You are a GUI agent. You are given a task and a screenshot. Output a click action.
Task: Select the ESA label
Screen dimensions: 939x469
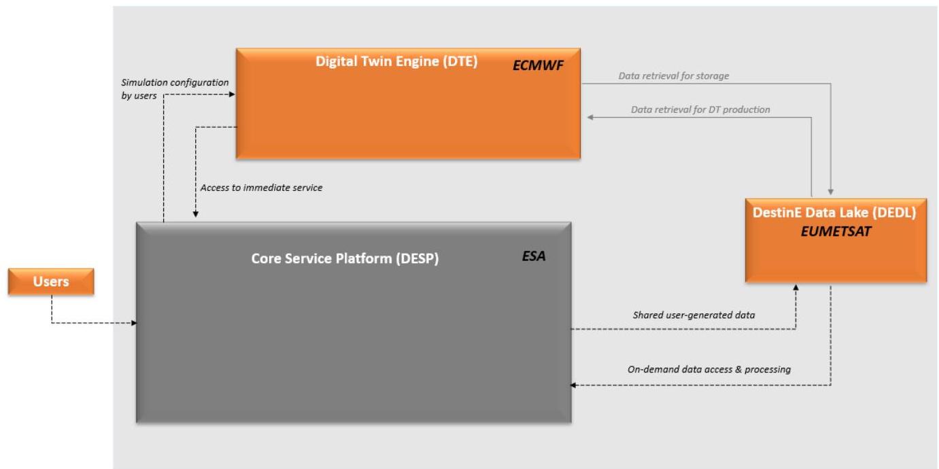coord(533,258)
